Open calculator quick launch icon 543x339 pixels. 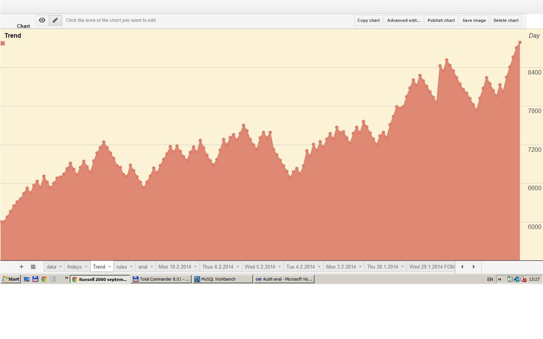[53, 279]
